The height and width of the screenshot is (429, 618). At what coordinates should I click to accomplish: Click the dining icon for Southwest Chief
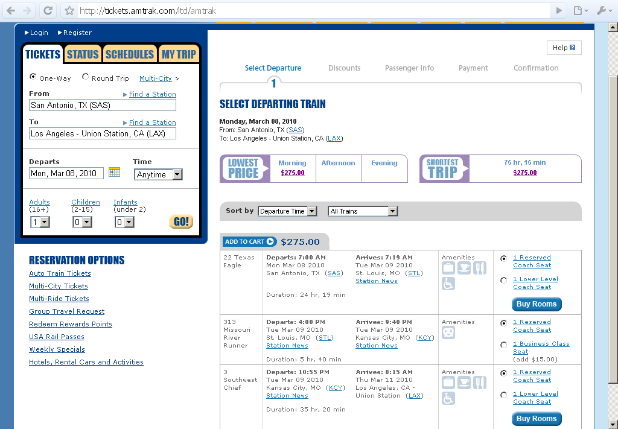[480, 383]
